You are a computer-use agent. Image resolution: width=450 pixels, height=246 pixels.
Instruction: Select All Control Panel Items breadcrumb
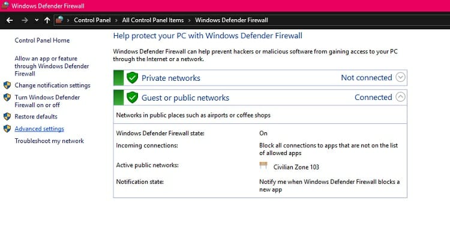click(x=152, y=20)
